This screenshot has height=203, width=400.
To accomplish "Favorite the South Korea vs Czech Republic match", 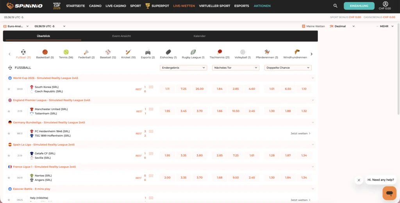I will (x=9, y=89).
